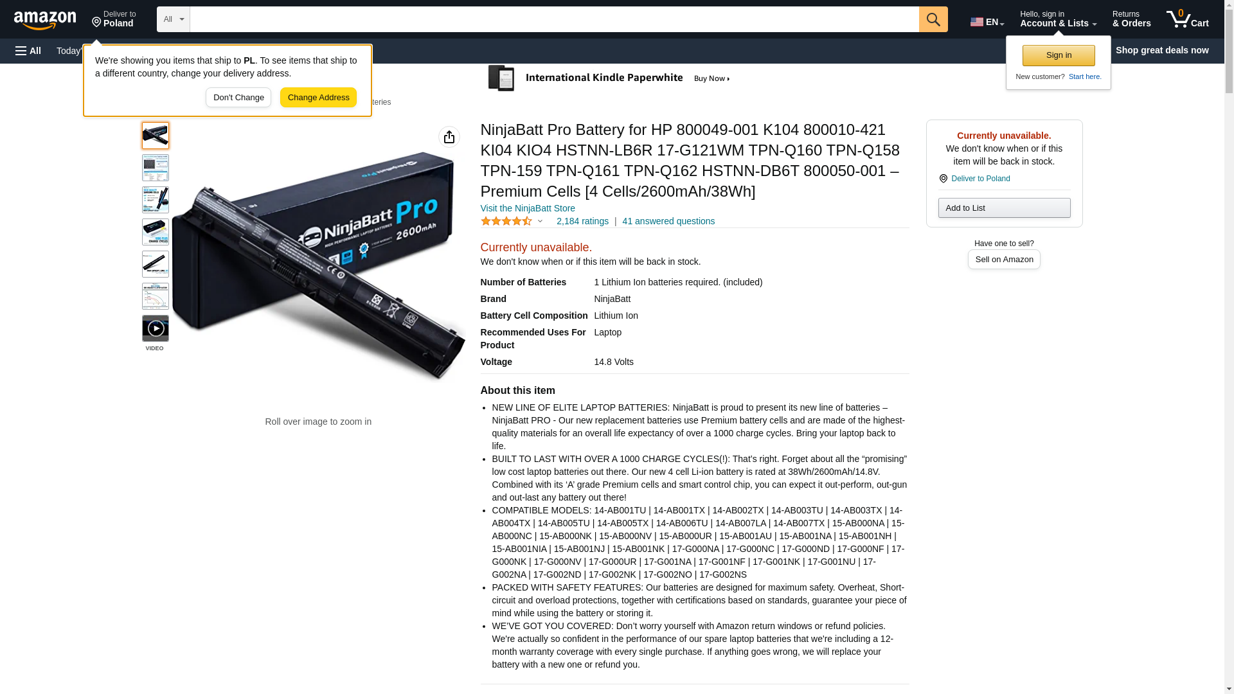Viewport: 1234px width, 694px height.
Task: Open Returns & Orders
Action: (1131, 19)
